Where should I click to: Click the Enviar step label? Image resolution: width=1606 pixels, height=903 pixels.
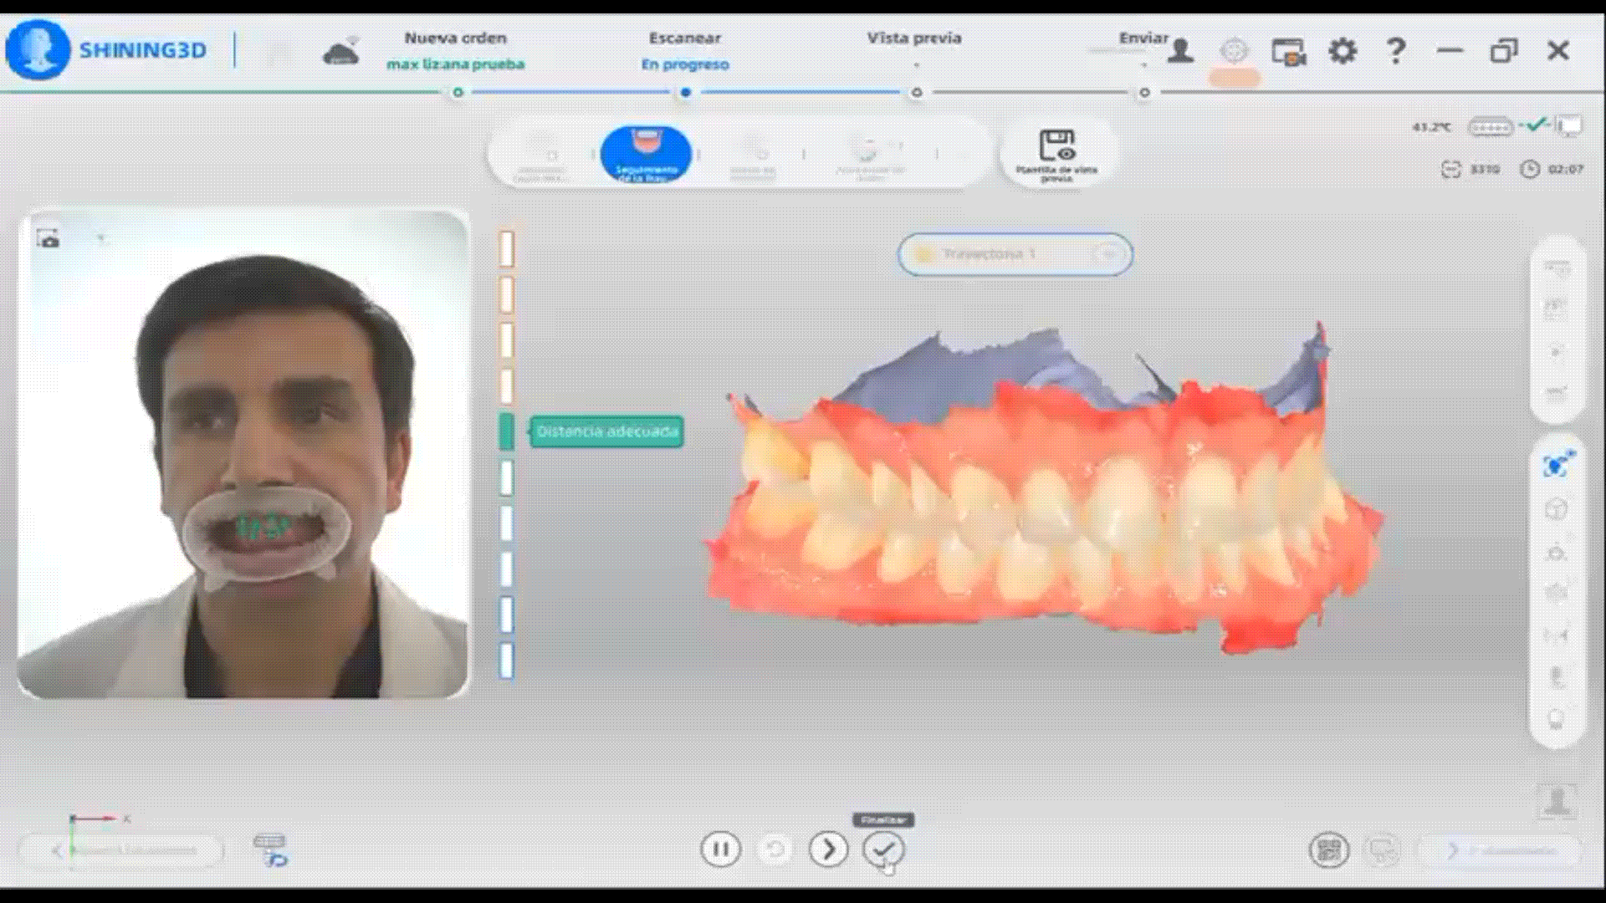[1143, 38]
